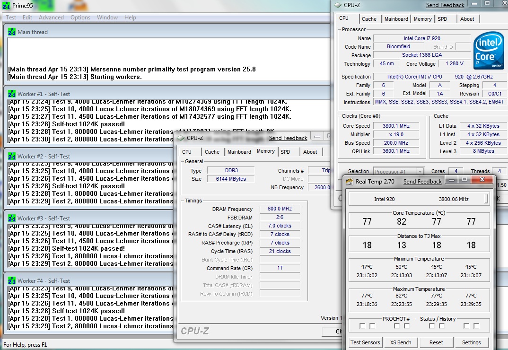The width and height of the screenshot is (508, 350).
Task: Click the Prime95 title bar icon
Action: pyautogui.click(x=6, y=5)
